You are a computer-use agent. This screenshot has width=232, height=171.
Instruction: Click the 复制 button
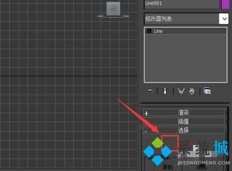pyautogui.click(x=168, y=167)
